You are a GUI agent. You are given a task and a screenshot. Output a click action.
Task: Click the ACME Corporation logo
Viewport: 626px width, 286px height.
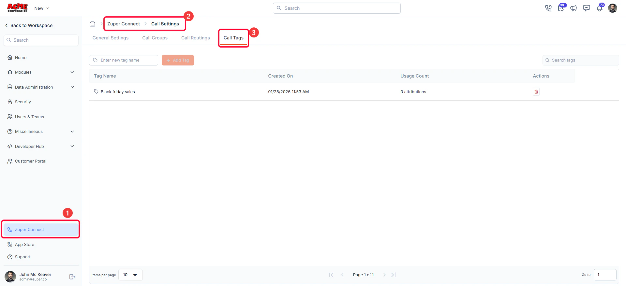pos(18,8)
